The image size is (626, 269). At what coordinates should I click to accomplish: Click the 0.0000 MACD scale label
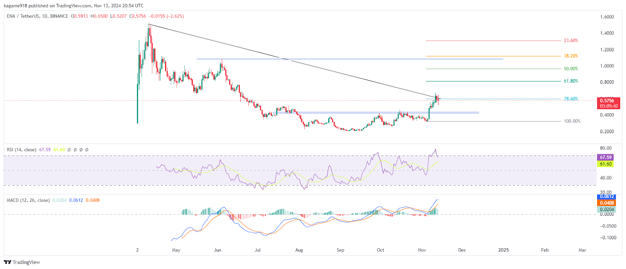[x=607, y=214]
